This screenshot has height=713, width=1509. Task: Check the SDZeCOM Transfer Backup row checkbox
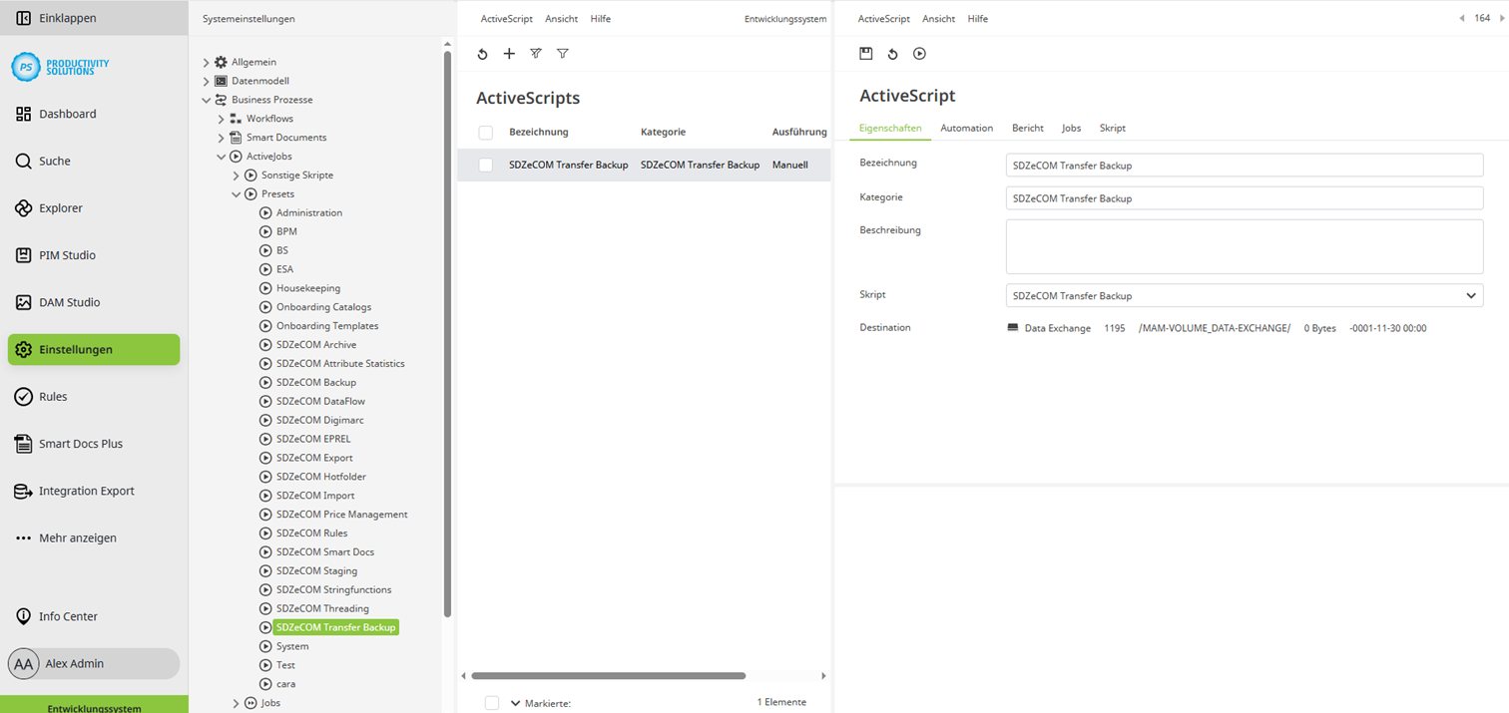(485, 165)
